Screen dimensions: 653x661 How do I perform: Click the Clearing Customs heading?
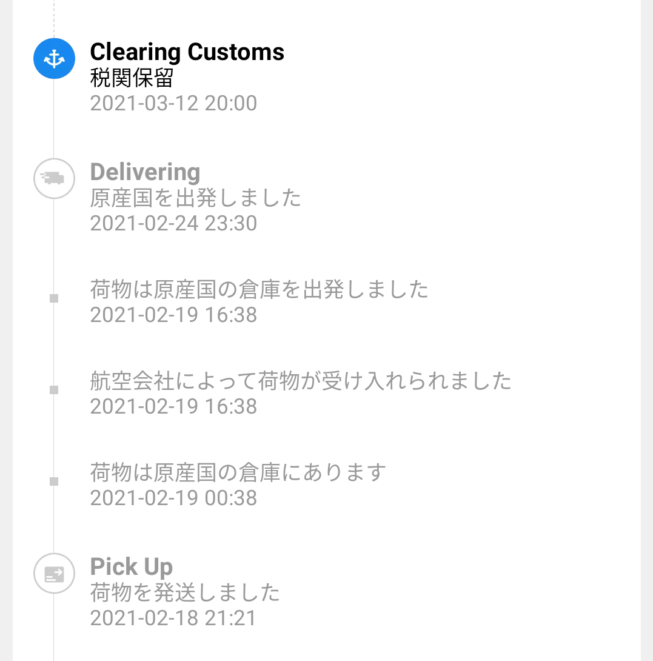click(x=187, y=52)
